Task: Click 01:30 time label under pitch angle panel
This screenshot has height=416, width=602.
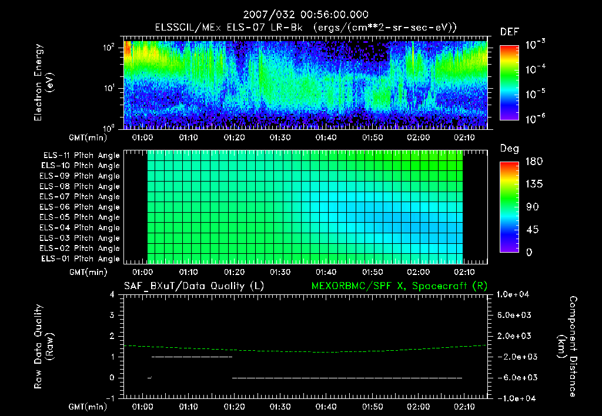Action: 280,272
